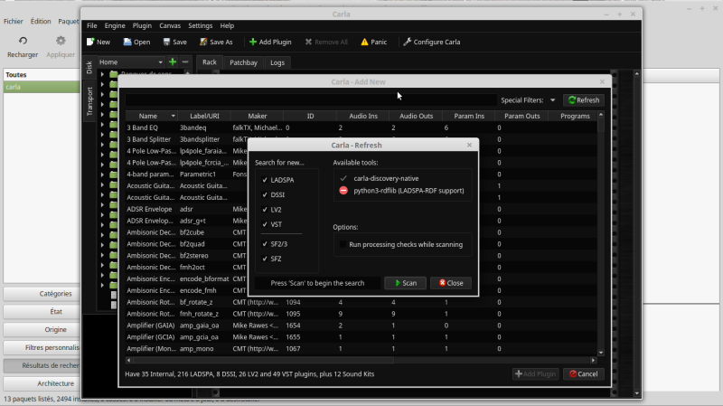The width and height of the screenshot is (723, 406).
Task: Expand the first folder in the Disk tree
Action: tap(102, 74)
